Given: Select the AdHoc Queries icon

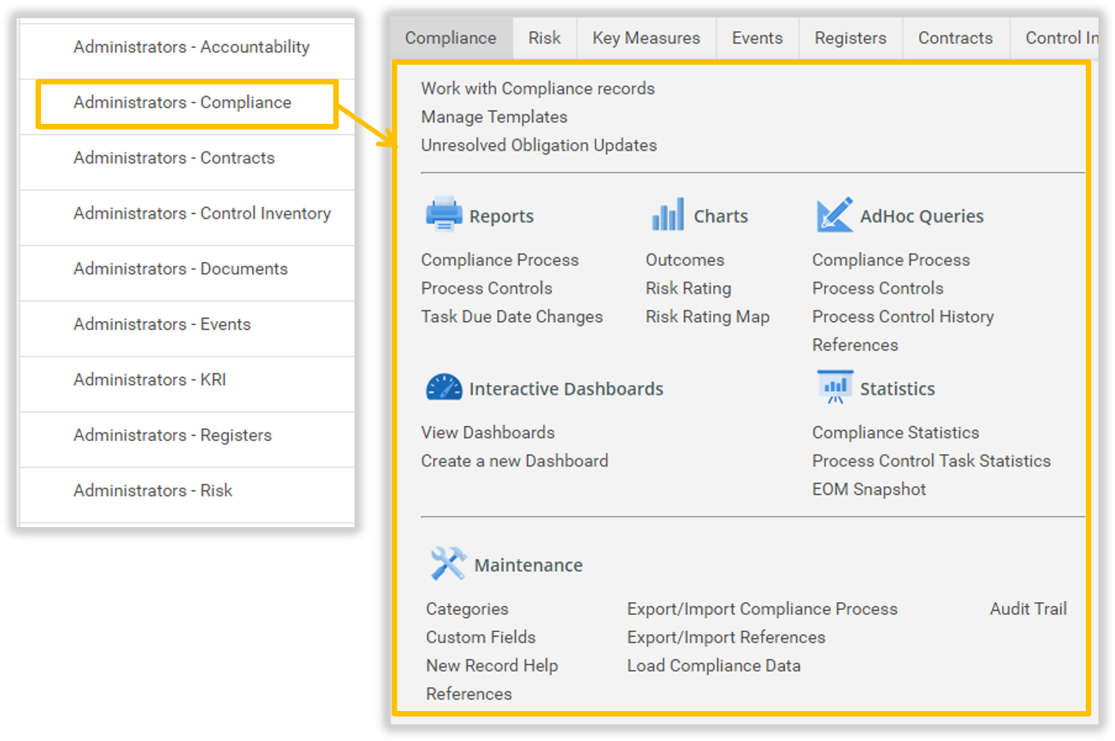Looking at the screenshot, I should click(835, 214).
